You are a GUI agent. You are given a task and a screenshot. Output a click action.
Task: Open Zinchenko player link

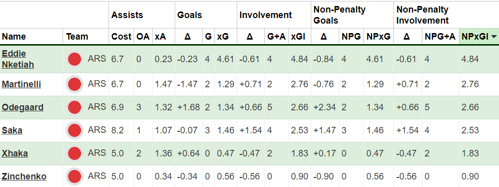click(24, 176)
